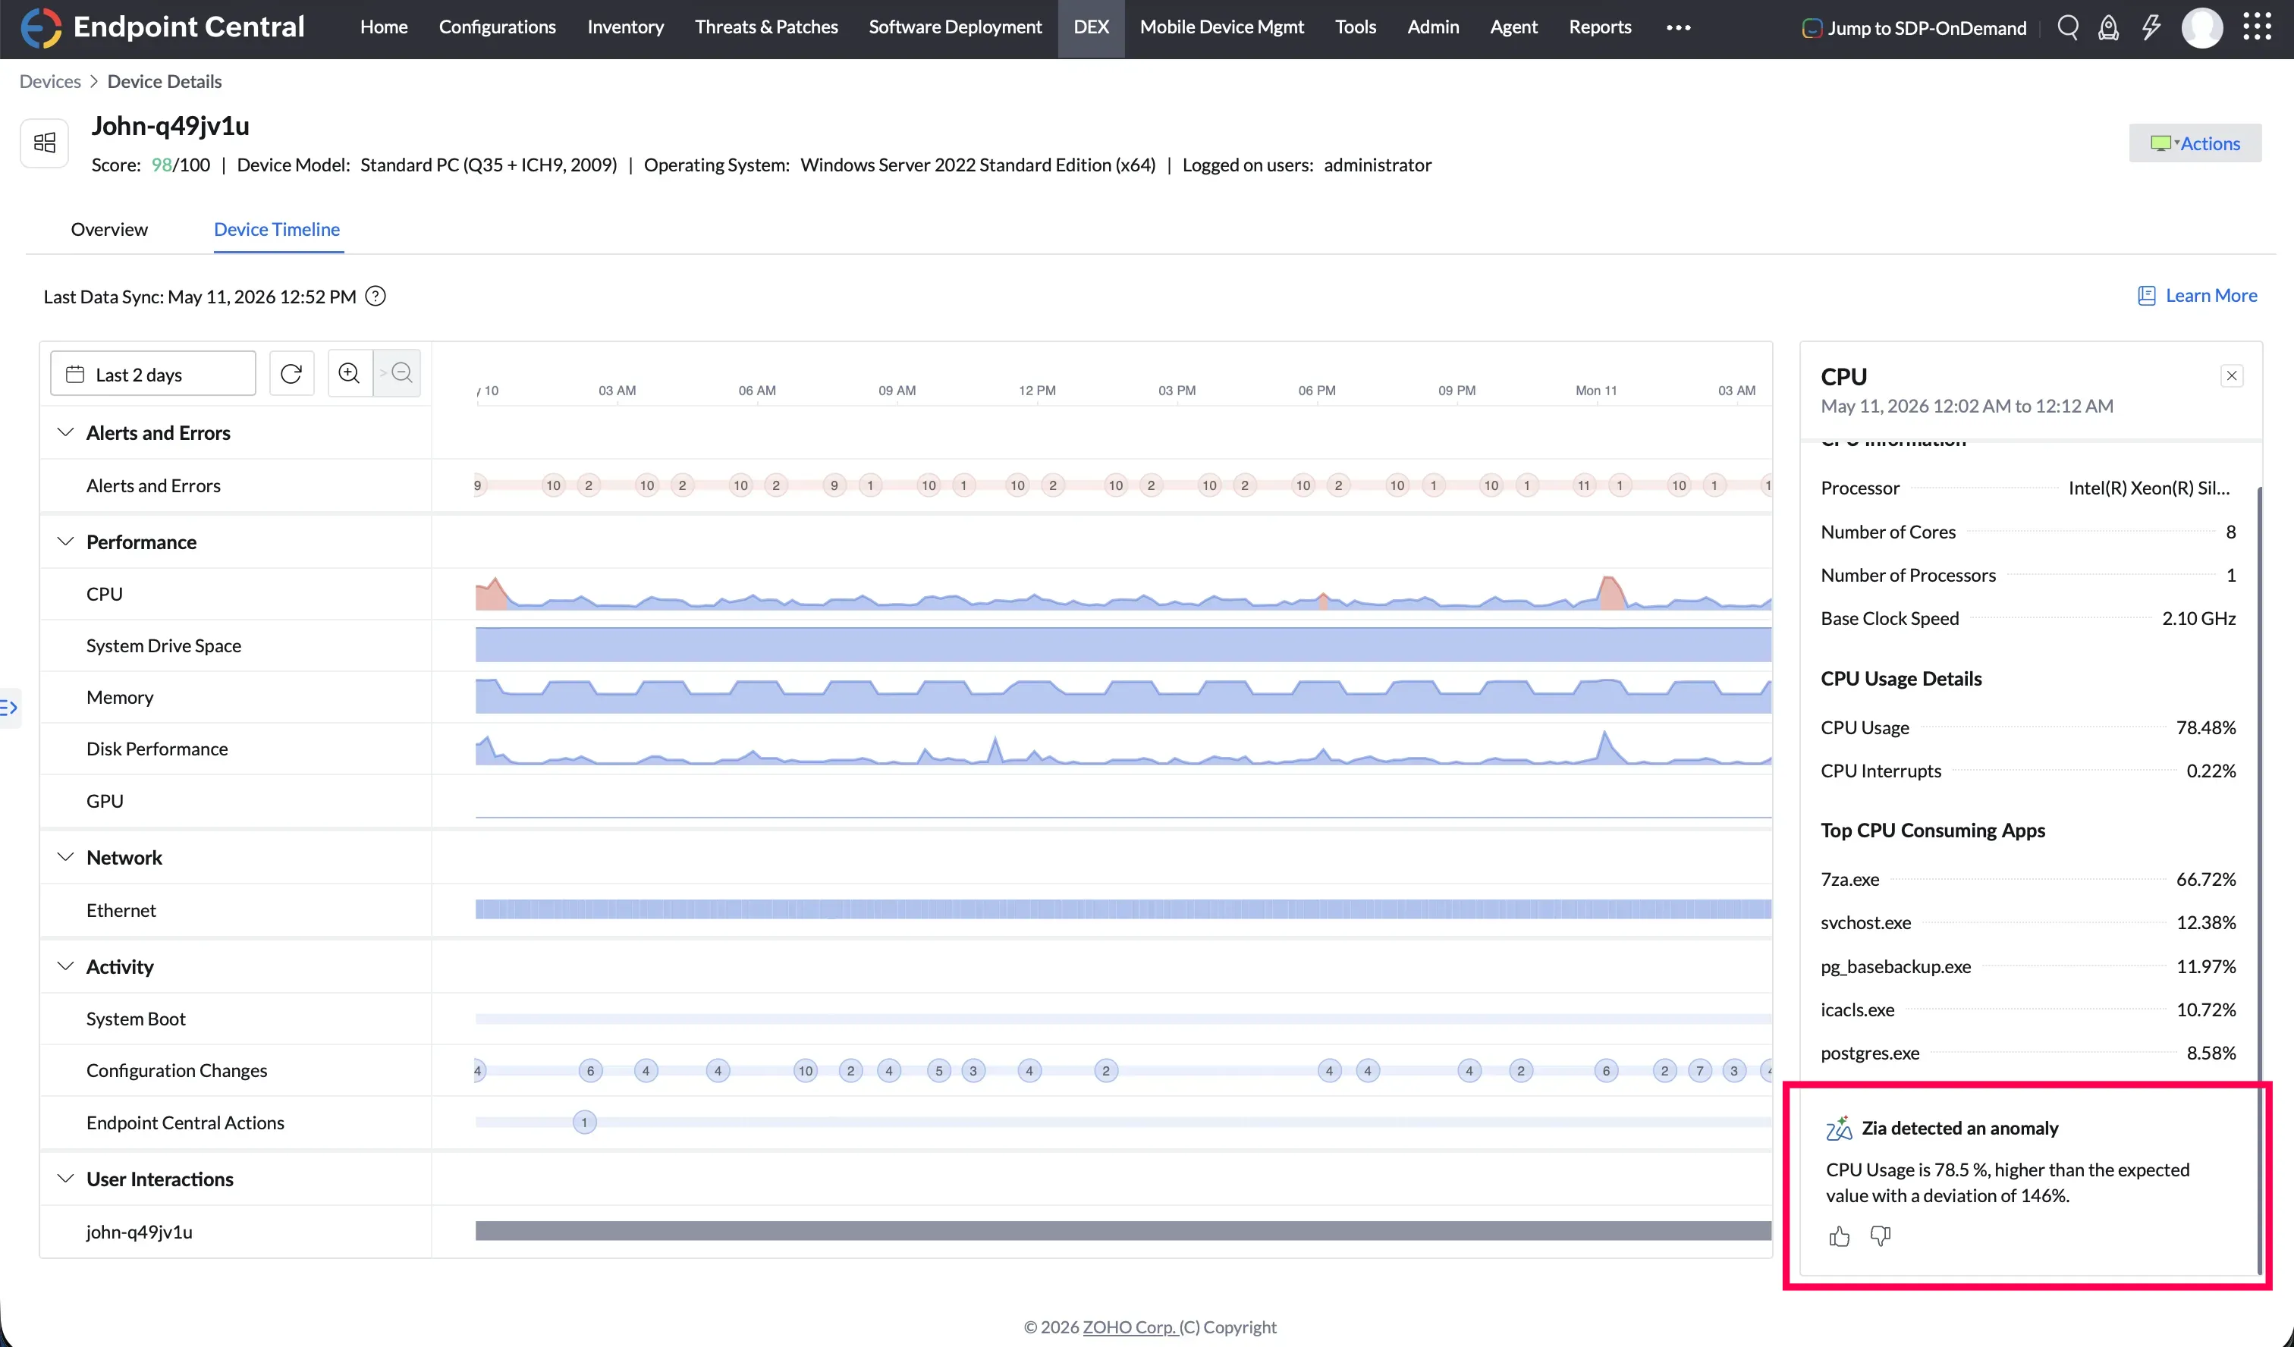Go to the Home menu
Screen dimensions: 2294x1347
coord(384,27)
